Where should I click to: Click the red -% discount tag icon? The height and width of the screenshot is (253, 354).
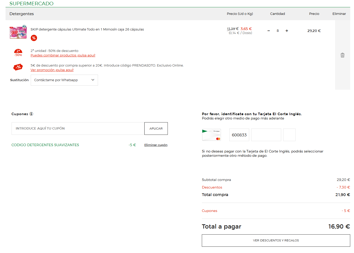[18, 67]
